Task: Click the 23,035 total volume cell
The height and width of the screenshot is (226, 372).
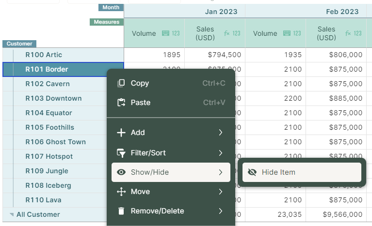Action: point(275,214)
